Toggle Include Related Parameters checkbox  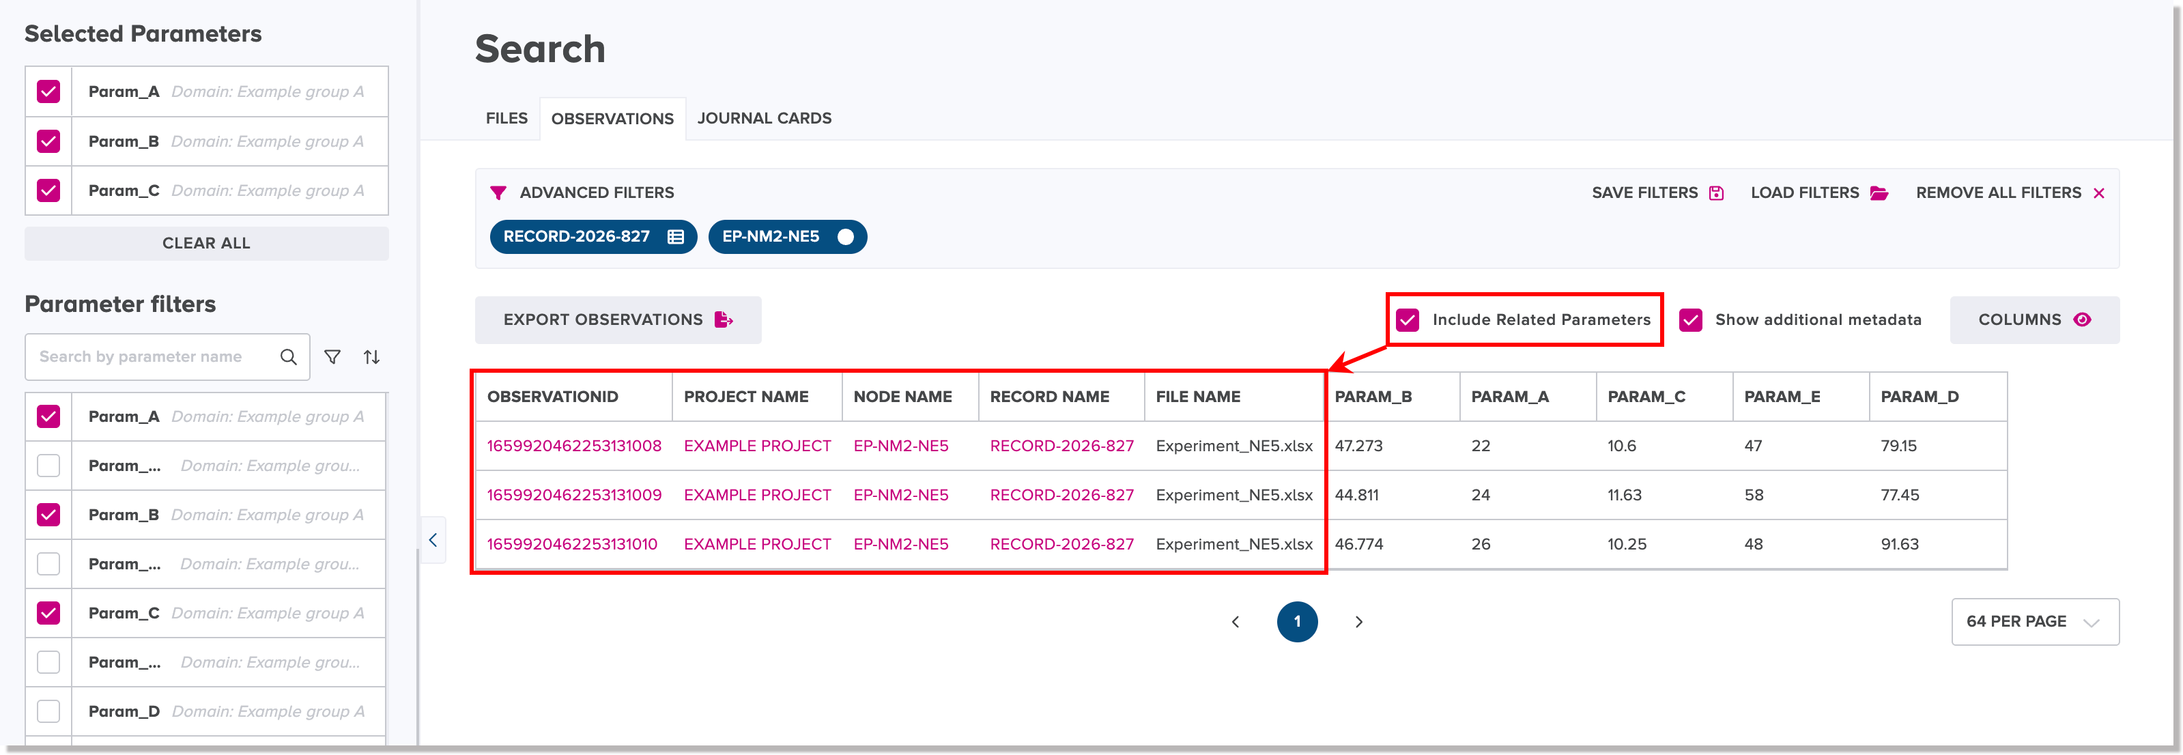(x=1408, y=319)
